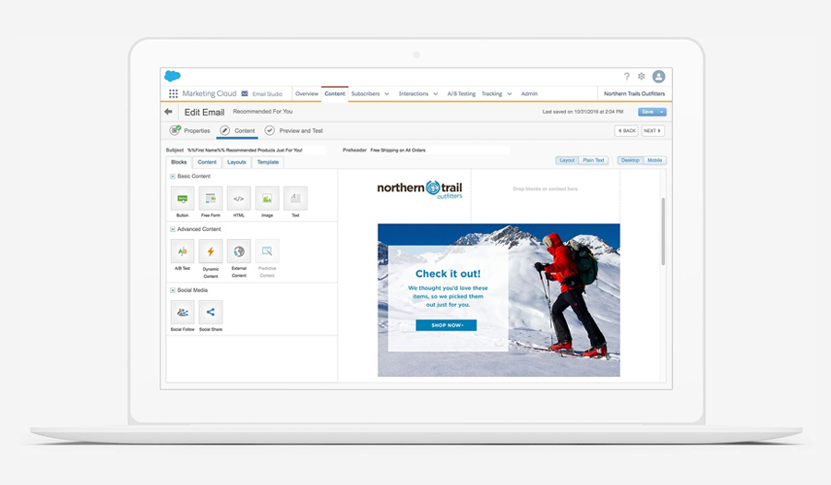Click the Save button

coord(647,112)
